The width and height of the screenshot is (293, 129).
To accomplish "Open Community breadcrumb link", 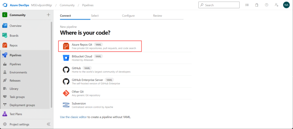I will tap(67, 5).
